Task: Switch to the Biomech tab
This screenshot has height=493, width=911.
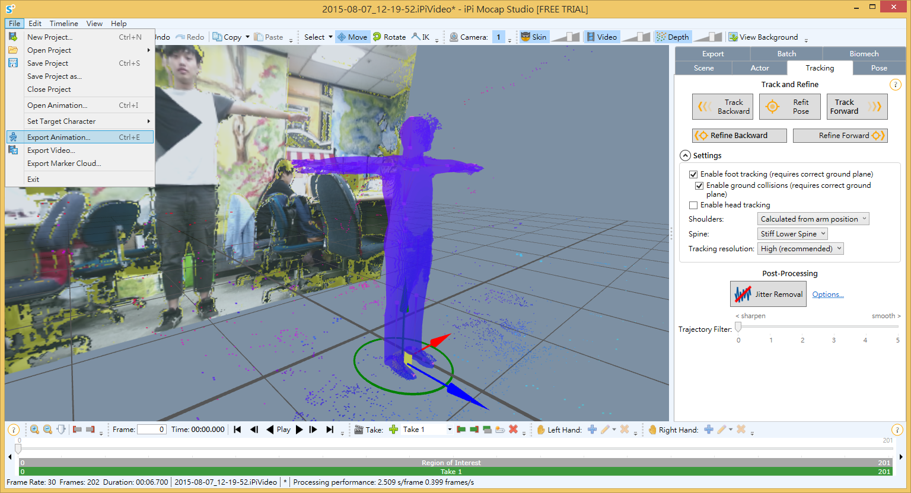Action: tap(864, 53)
